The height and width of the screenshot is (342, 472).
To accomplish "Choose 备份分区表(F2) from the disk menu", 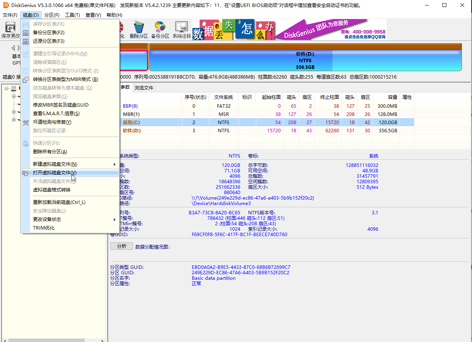I will [x=49, y=33].
